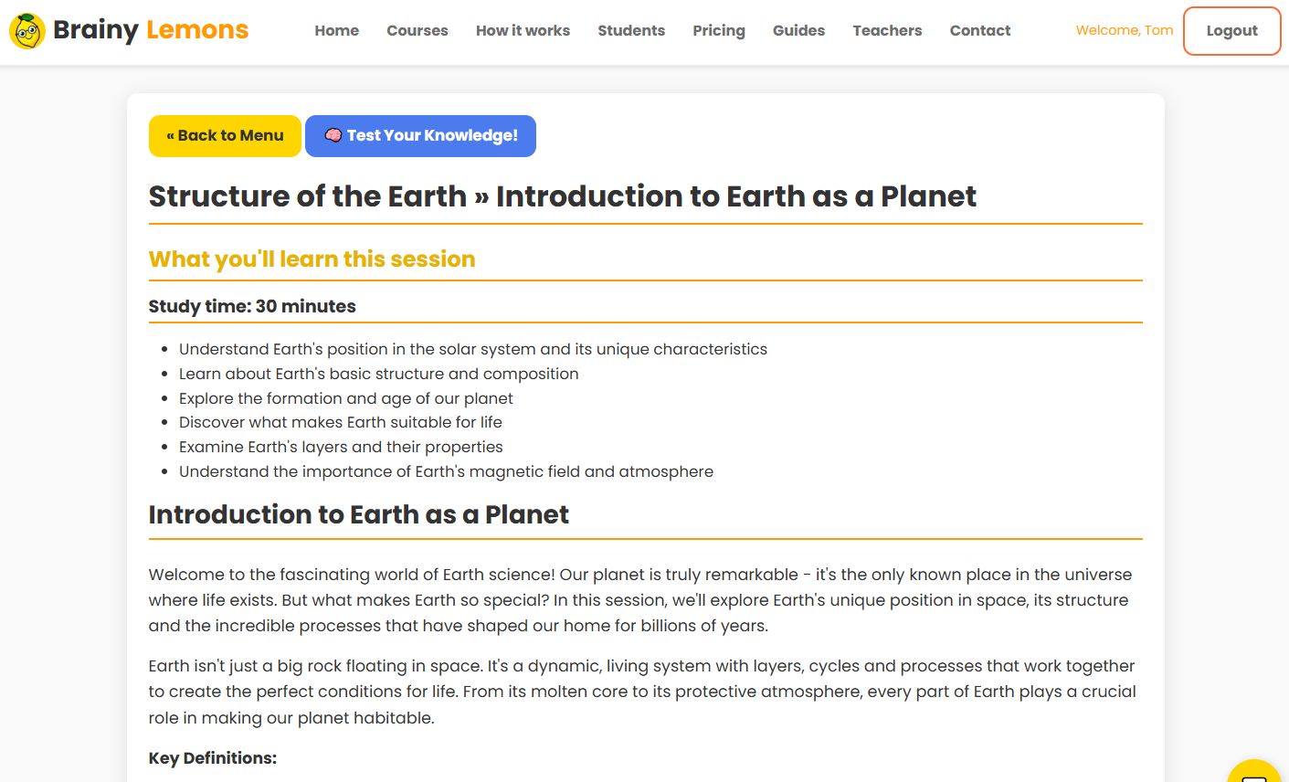Open the Pricing page
The height and width of the screenshot is (782, 1289).
[719, 30]
